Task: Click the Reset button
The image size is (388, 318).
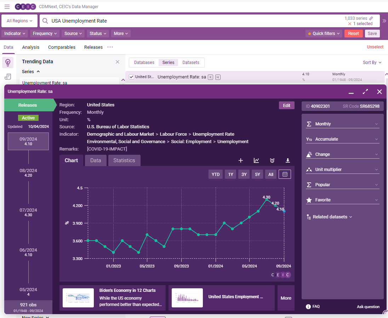Action: coord(353,34)
